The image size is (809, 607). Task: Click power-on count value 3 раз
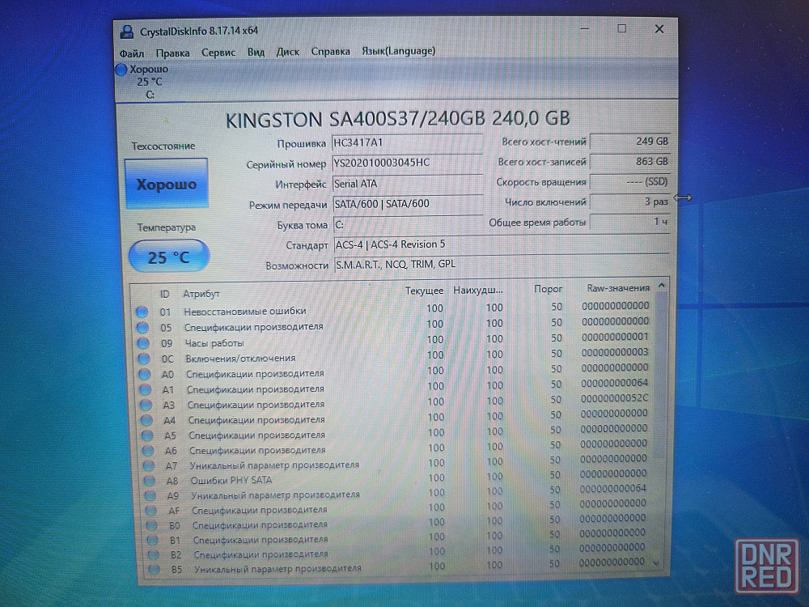630,202
